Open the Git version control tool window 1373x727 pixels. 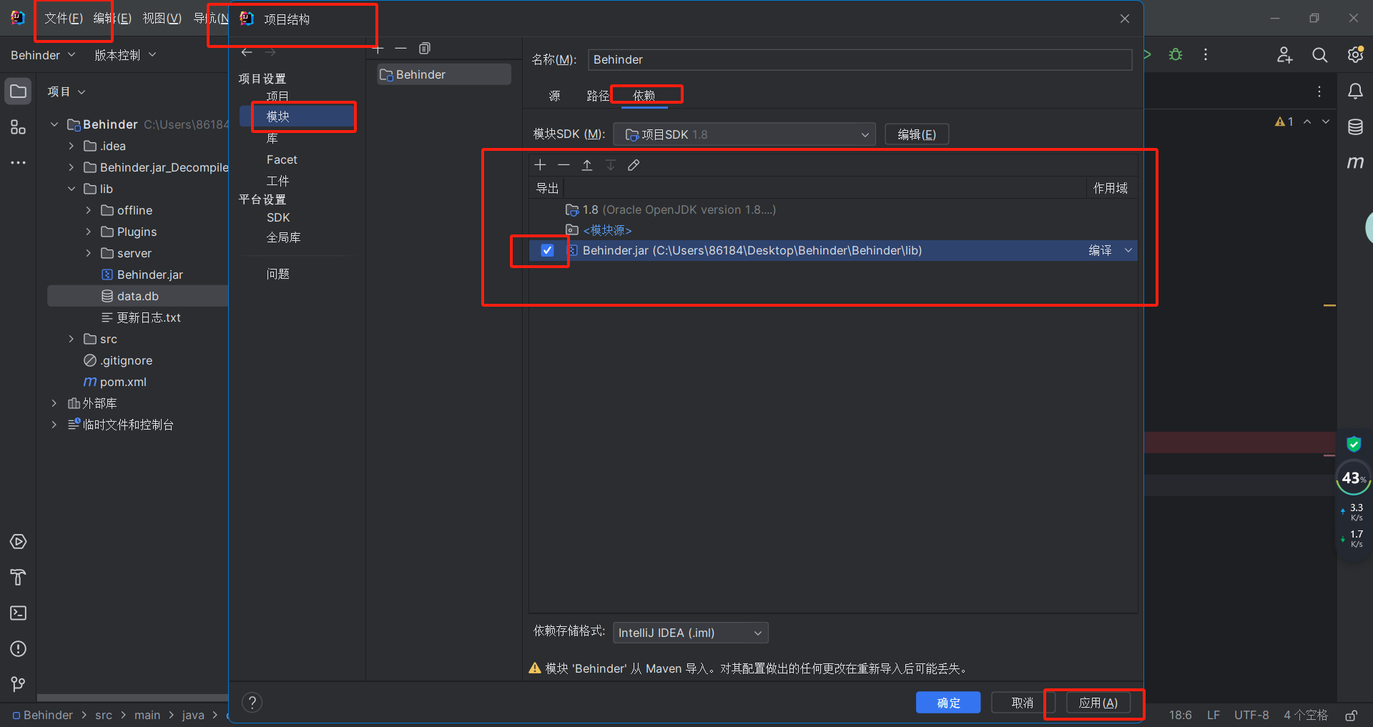(x=19, y=685)
